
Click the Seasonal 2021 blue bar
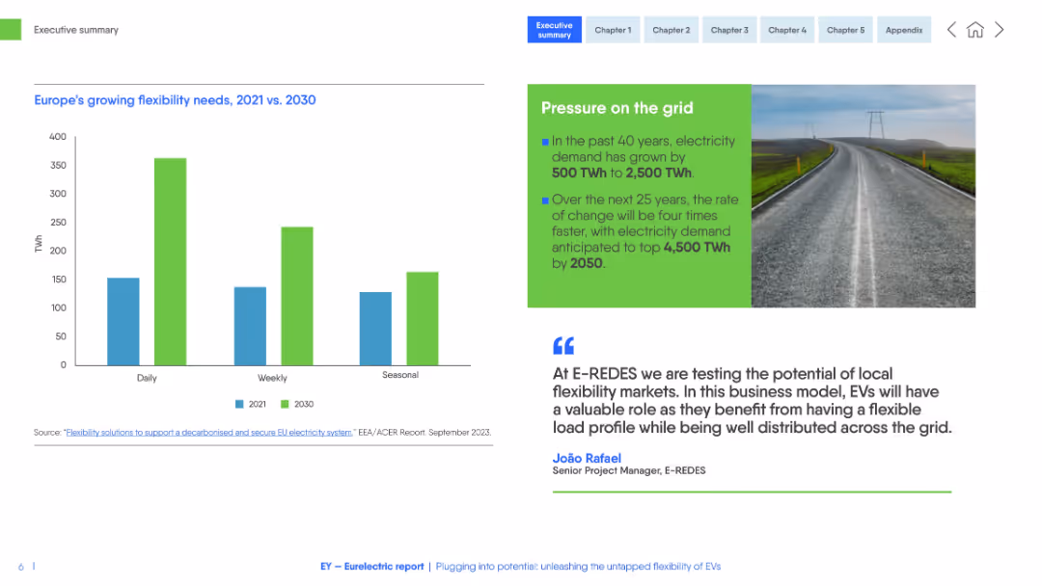pos(375,329)
